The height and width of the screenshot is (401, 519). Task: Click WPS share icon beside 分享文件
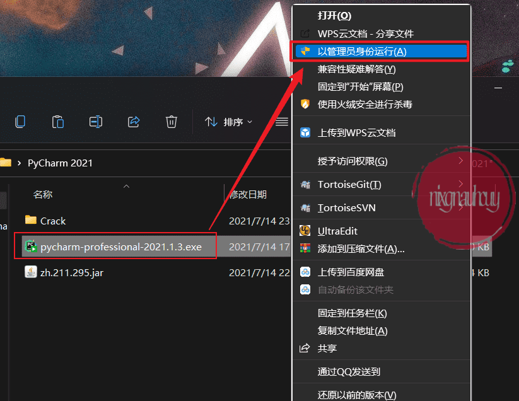(305, 33)
